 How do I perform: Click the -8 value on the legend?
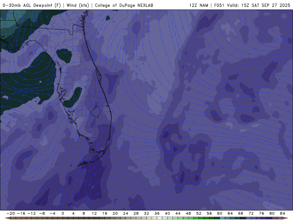tap(42, 213)
